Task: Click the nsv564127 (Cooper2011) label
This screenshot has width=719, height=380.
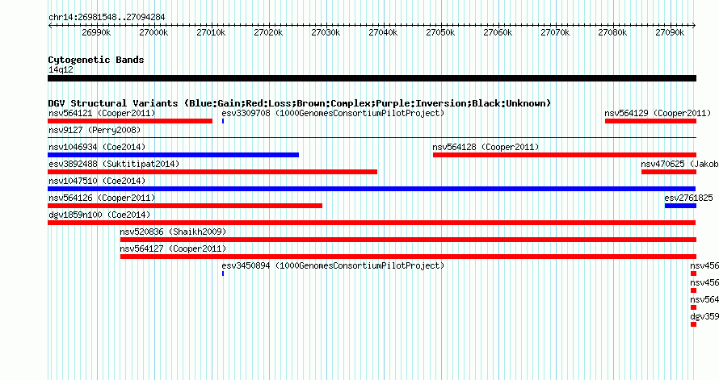Action: (x=174, y=248)
